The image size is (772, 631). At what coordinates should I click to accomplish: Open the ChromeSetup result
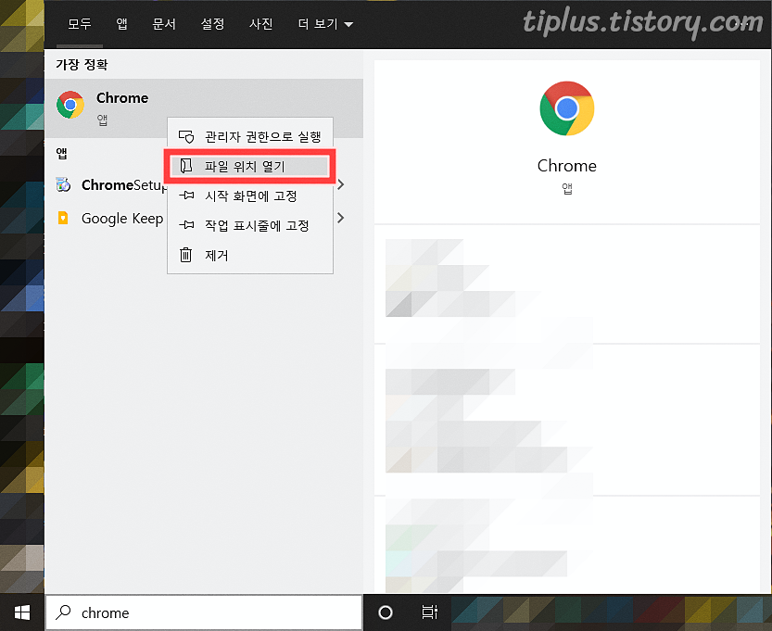click(123, 185)
